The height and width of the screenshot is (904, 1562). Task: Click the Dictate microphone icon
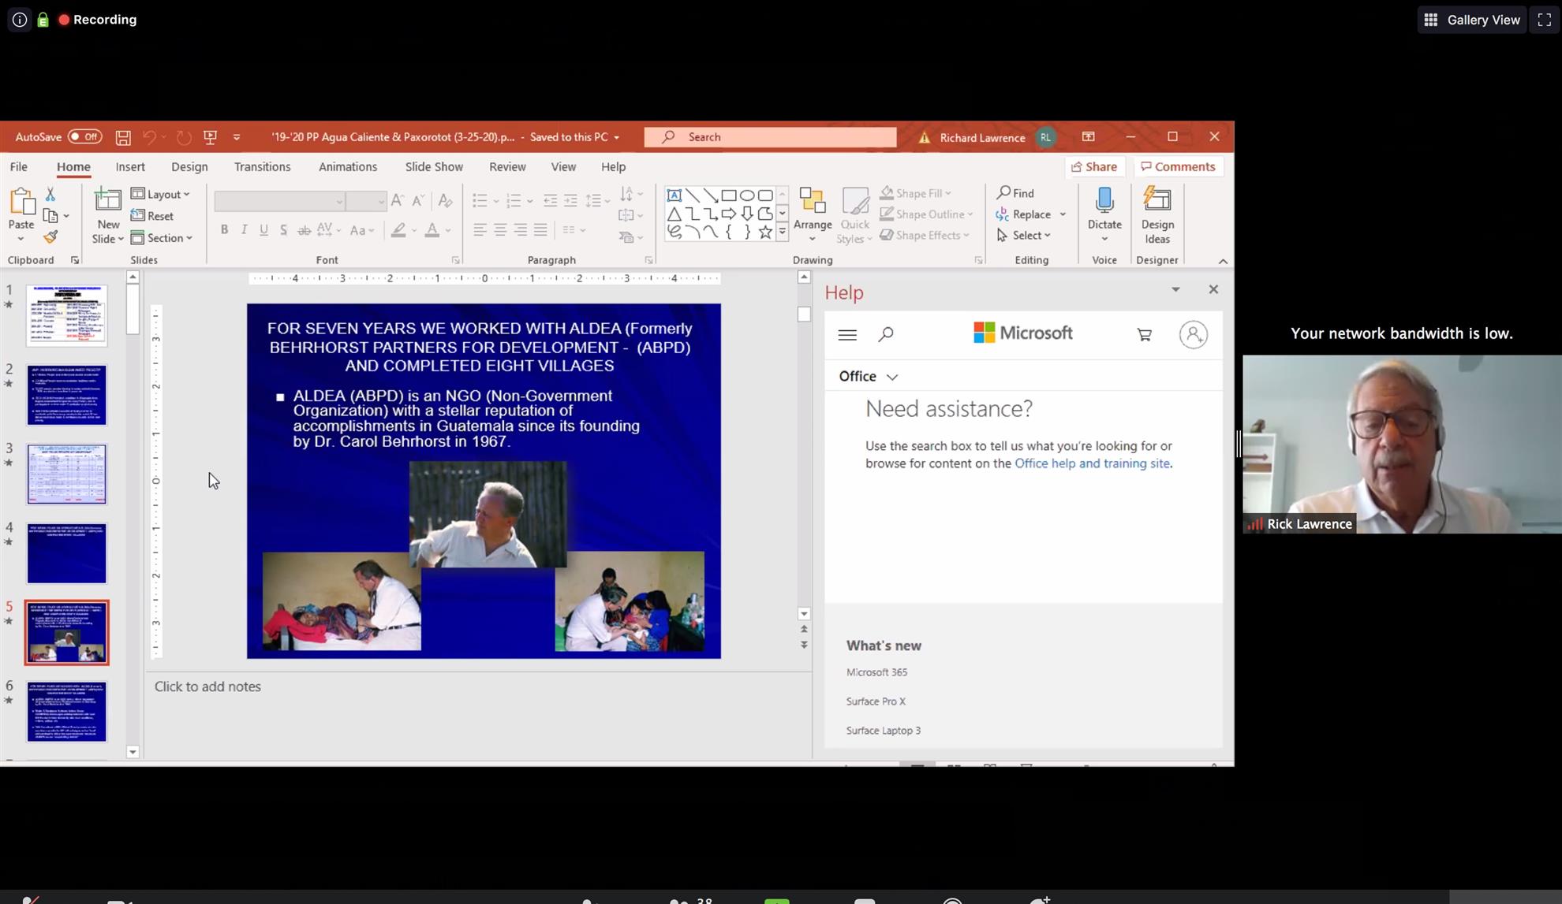[1104, 201]
